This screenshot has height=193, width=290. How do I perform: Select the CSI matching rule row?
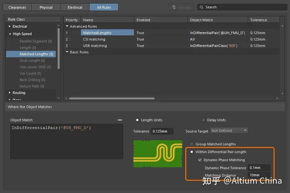(171, 39)
